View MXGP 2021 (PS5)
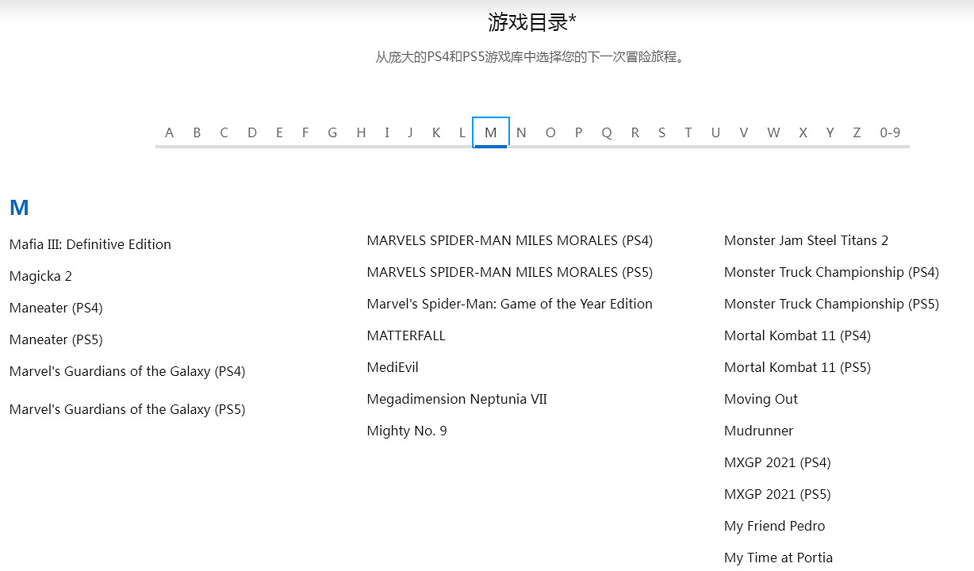 (777, 494)
